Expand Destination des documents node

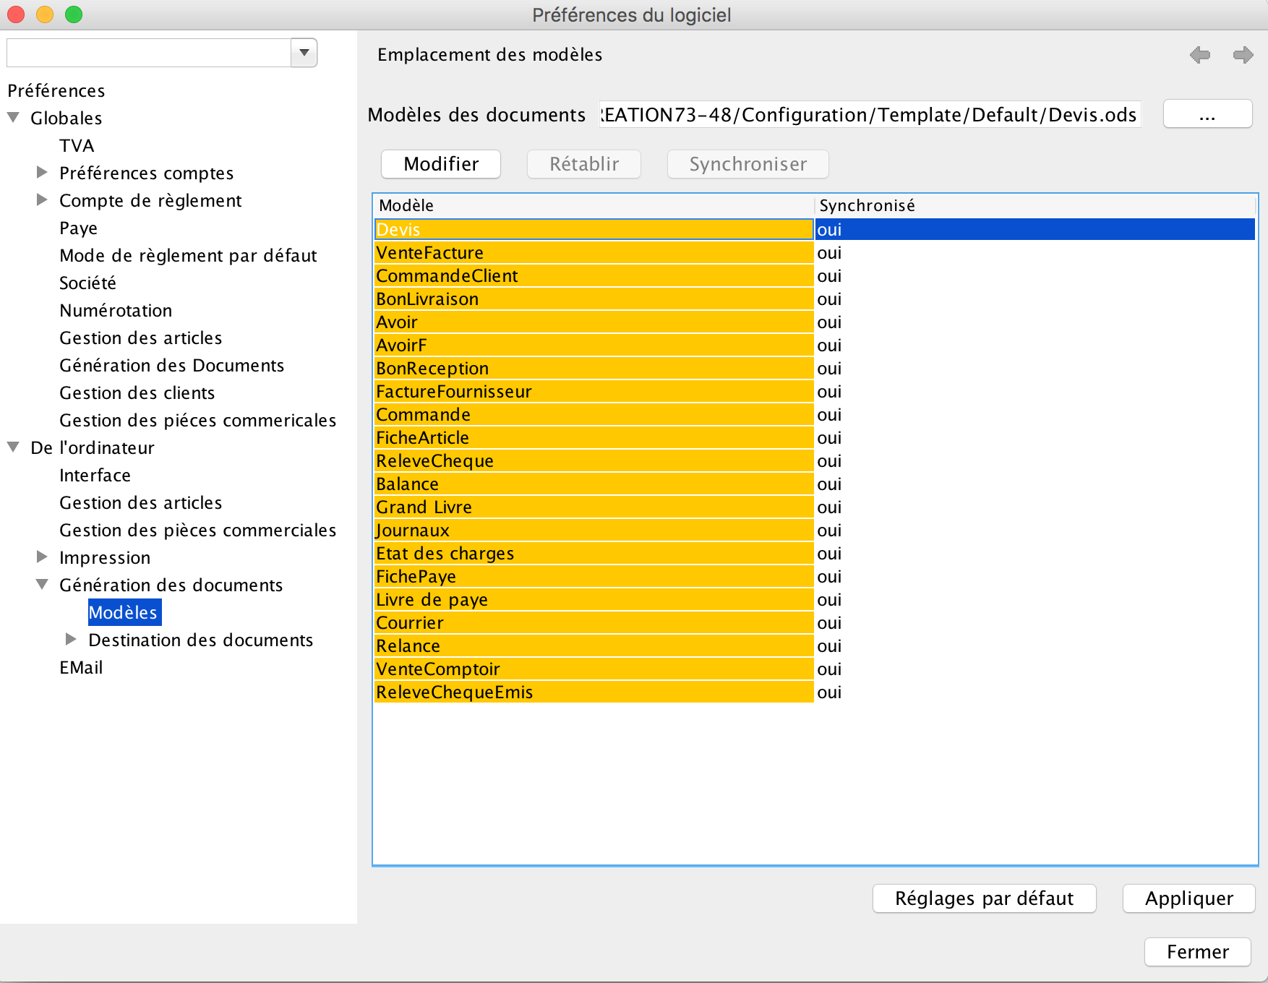point(71,640)
